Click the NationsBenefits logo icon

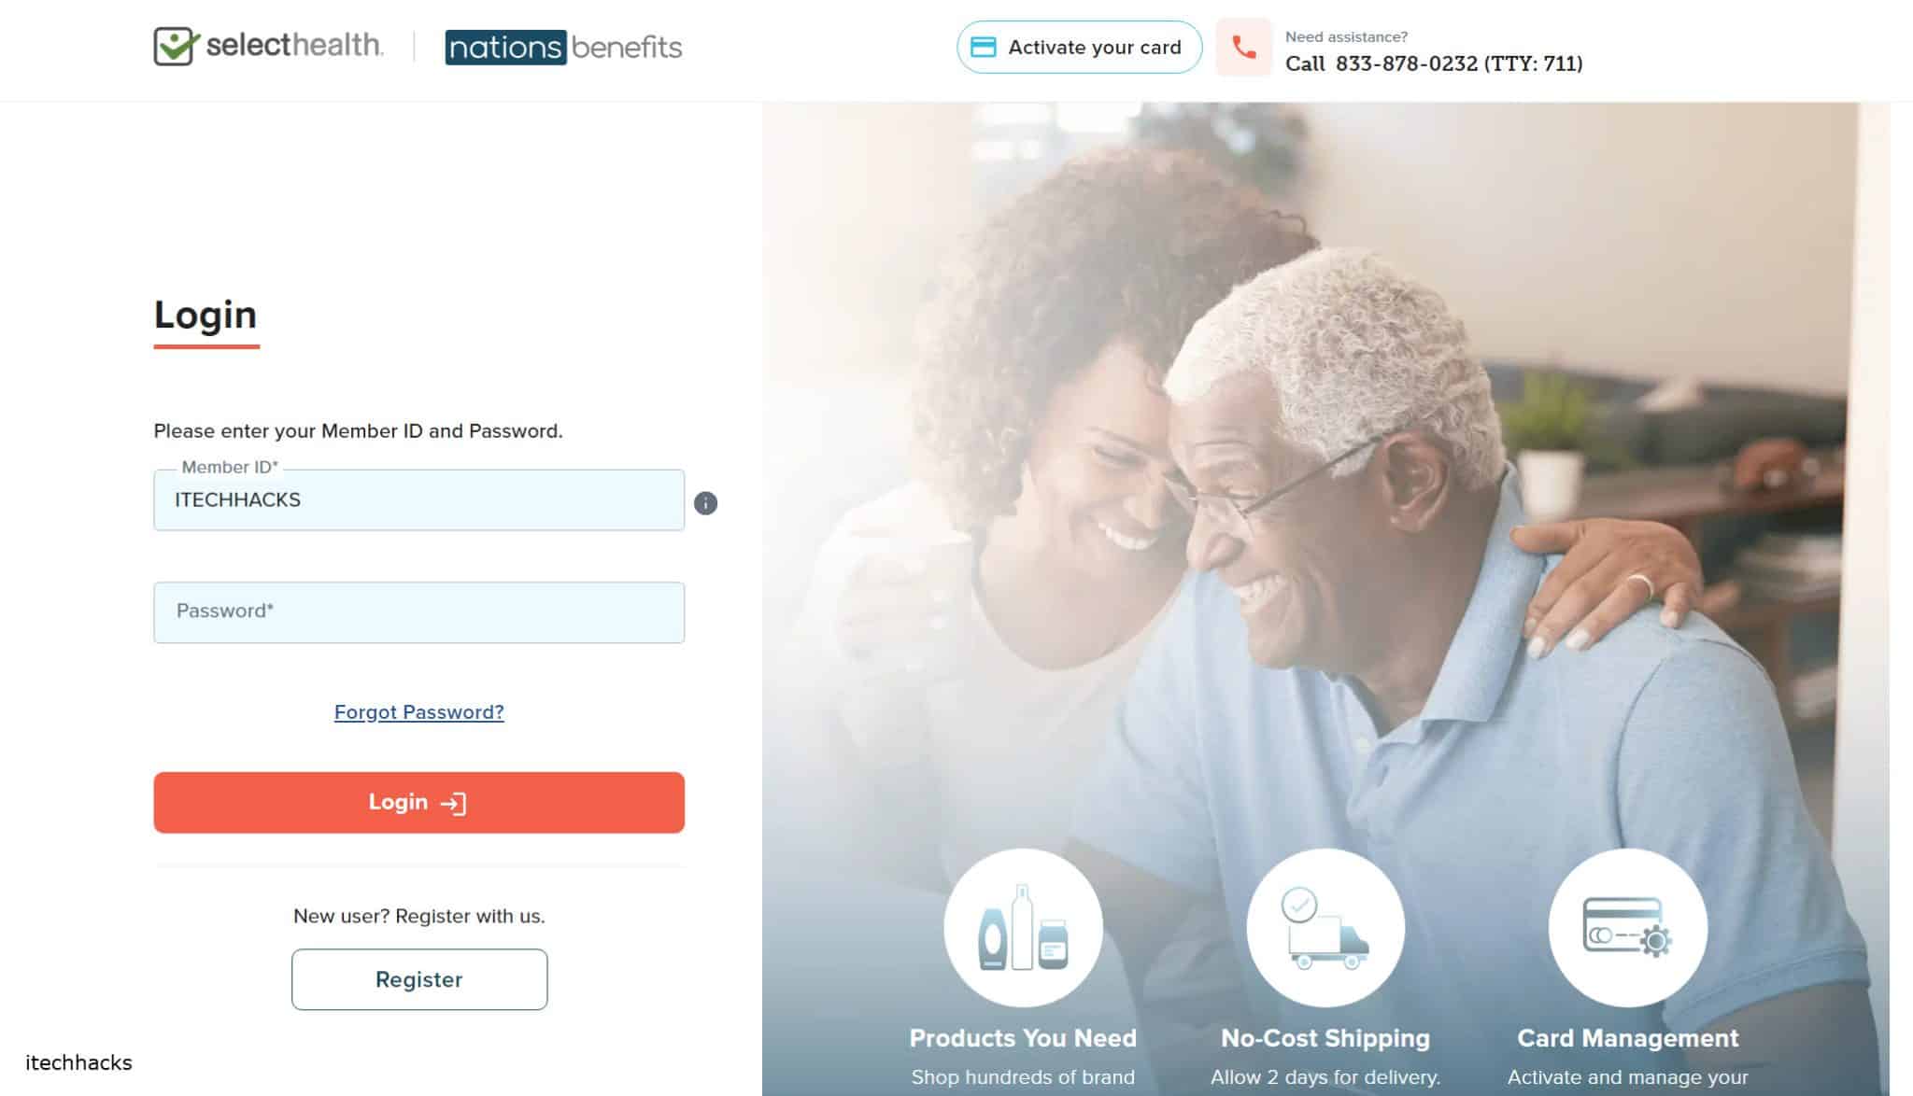coord(562,46)
